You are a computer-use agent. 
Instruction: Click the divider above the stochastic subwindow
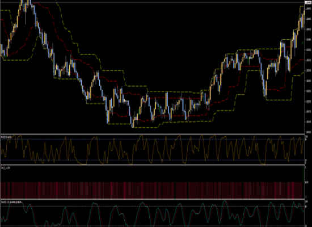[x=153, y=199]
